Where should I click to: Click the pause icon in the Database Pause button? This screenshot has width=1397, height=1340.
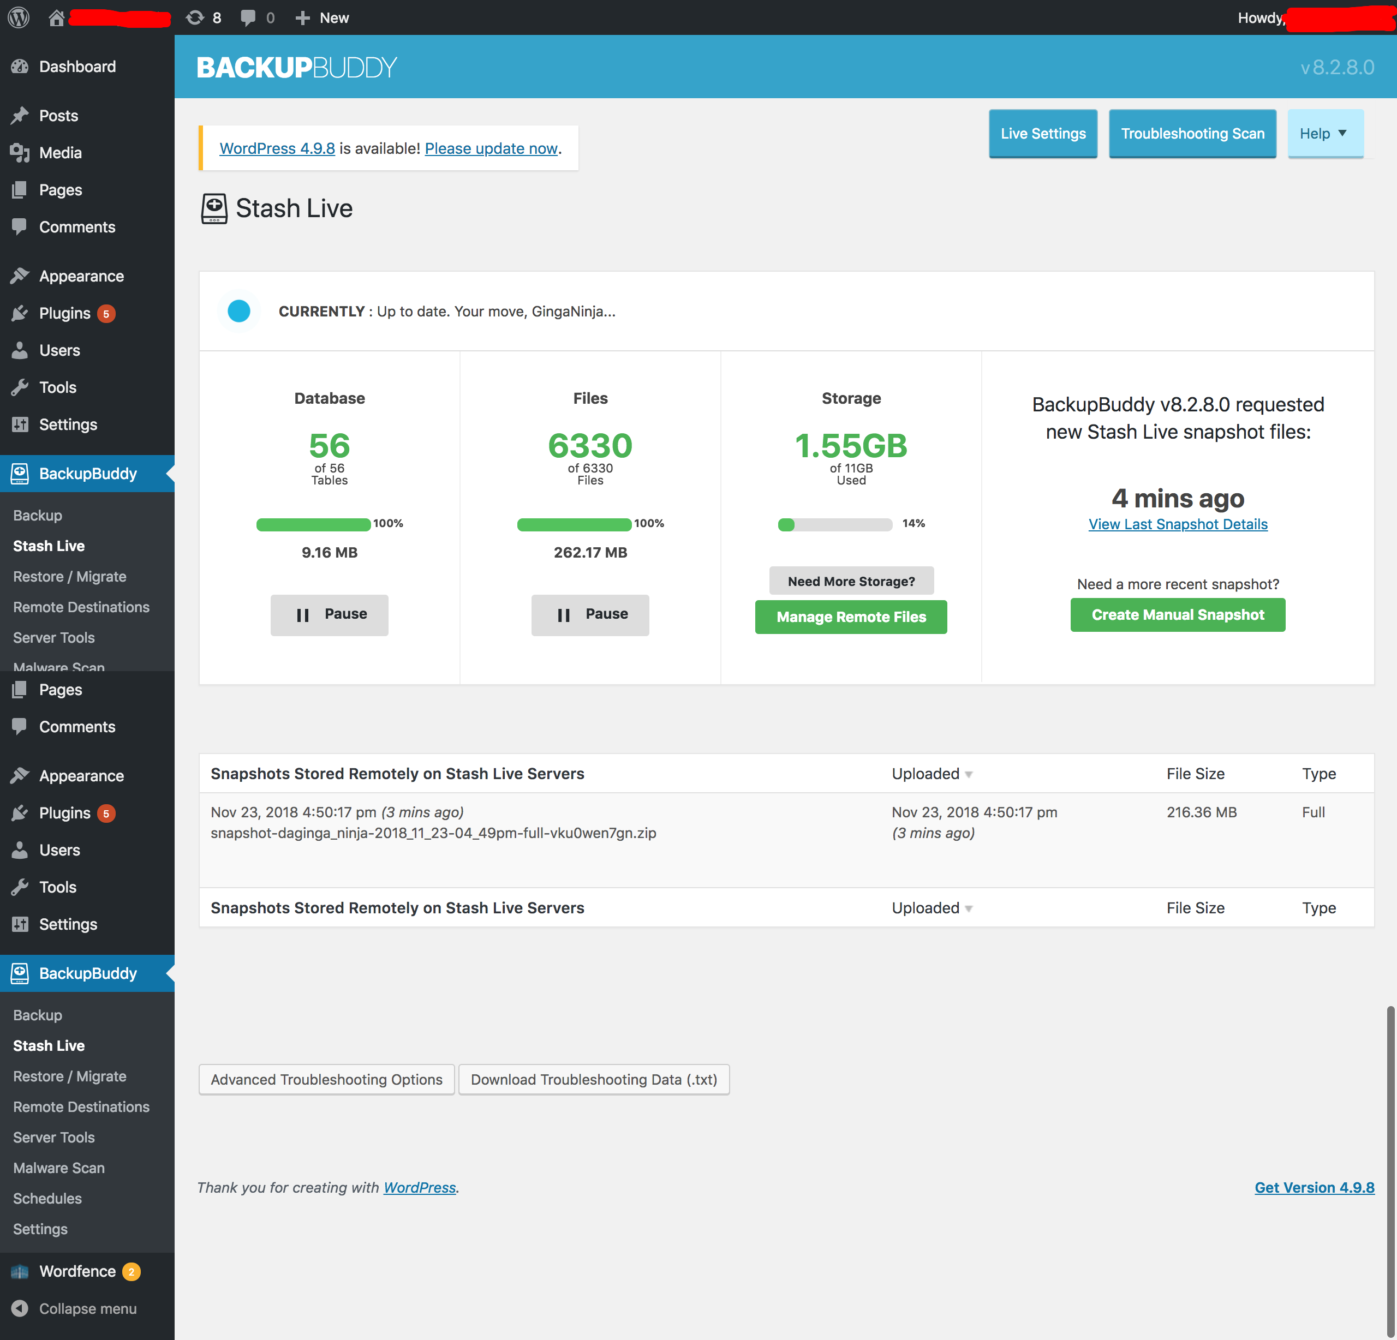(303, 614)
